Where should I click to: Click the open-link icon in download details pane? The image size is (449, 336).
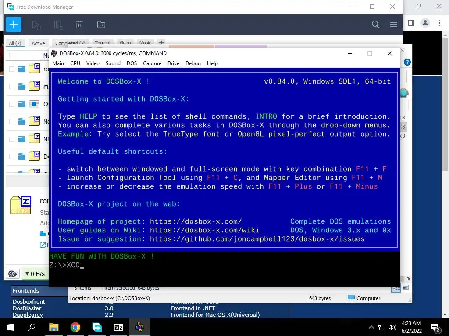(43, 245)
